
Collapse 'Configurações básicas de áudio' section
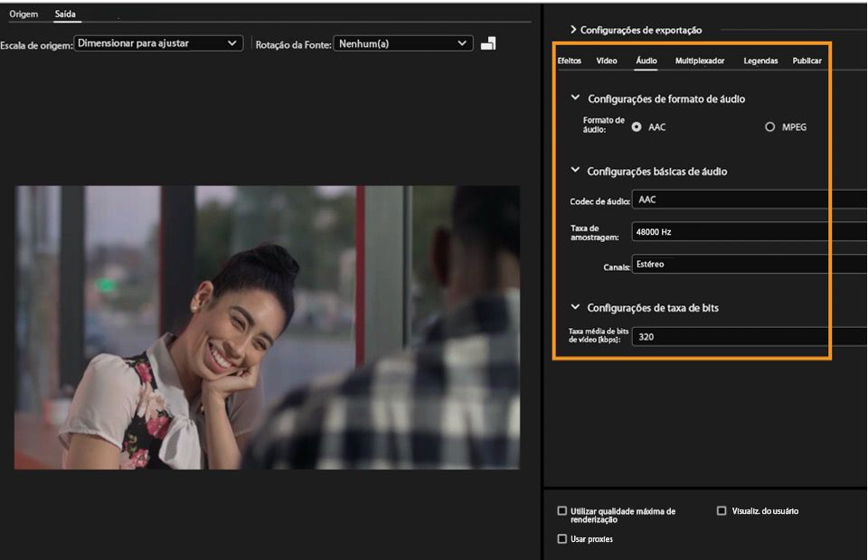click(x=573, y=172)
